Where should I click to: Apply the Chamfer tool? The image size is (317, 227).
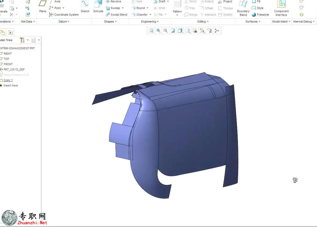[139, 15]
